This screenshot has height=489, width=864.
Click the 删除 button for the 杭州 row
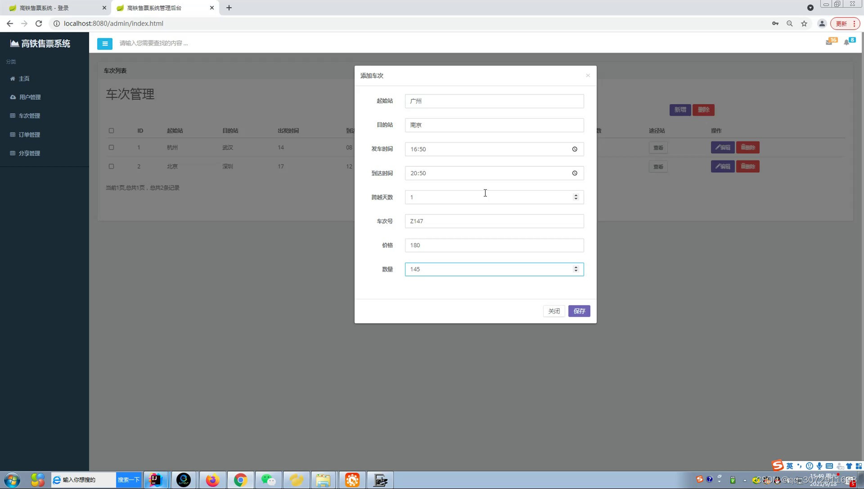coord(747,147)
